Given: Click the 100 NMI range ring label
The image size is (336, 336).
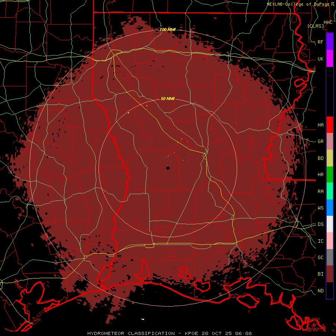Looking at the screenshot, I should (x=168, y=29).
